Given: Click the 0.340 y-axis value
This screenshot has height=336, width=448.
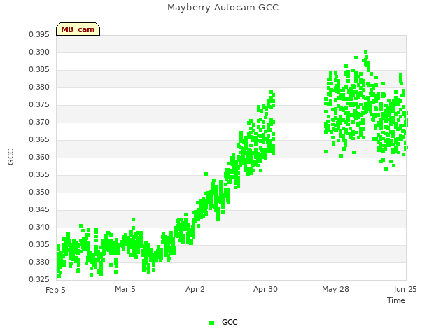Looking at the screenshot, I should 39,227.
